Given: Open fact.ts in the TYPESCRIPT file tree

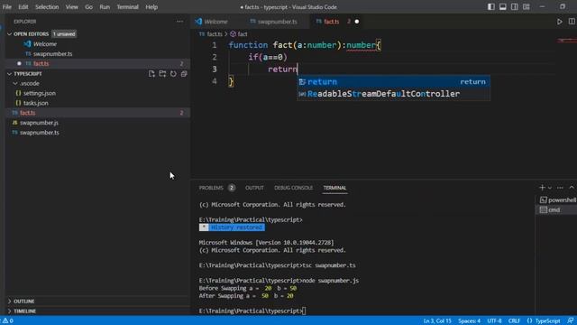Looking at the screenshot, I should (97, 113).
